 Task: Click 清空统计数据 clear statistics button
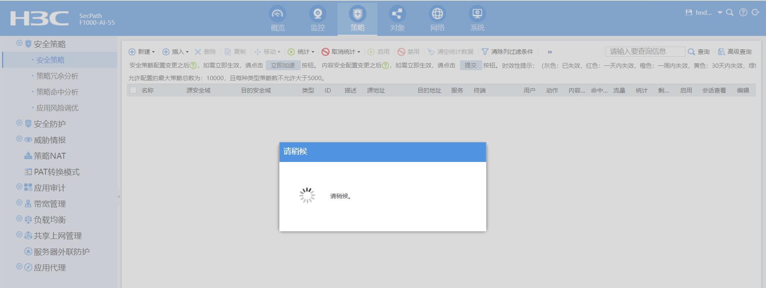(x=450, y=52)
